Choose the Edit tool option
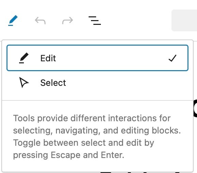Viewport: 197px width, 173px height. [97, 58]
